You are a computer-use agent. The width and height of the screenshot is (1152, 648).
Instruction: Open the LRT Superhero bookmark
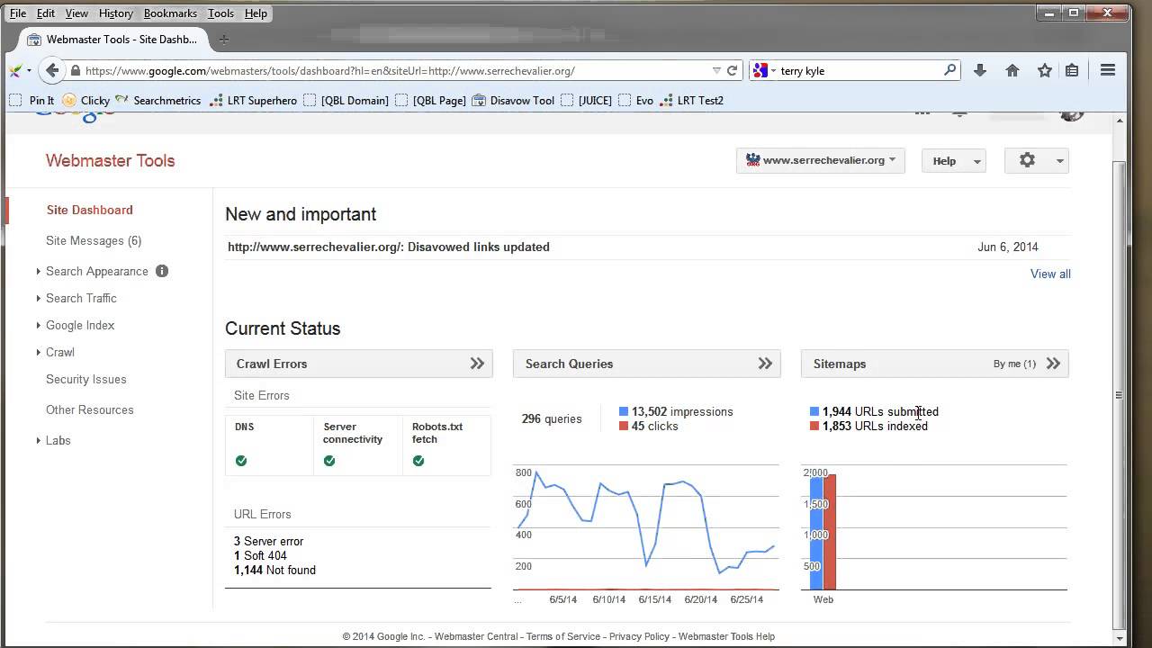click(x=253, y=101)
